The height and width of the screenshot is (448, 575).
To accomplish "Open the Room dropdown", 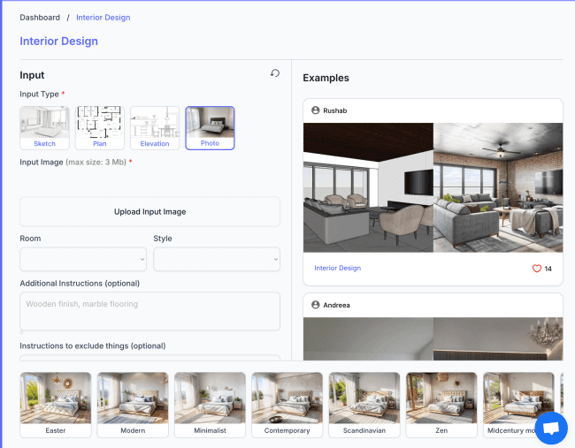I will coord(83,259).
